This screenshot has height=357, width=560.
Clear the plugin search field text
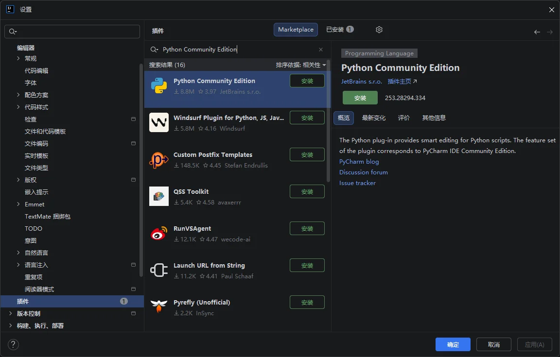click(321, 50)
